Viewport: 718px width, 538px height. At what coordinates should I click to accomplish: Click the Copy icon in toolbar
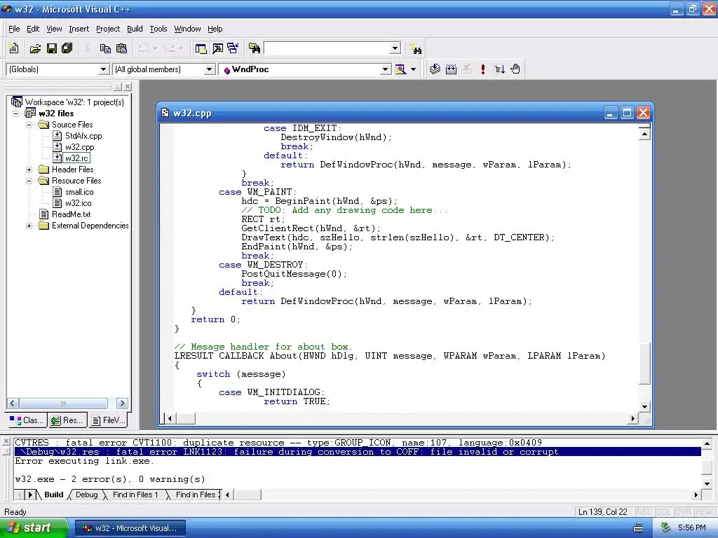click(105, 48)
